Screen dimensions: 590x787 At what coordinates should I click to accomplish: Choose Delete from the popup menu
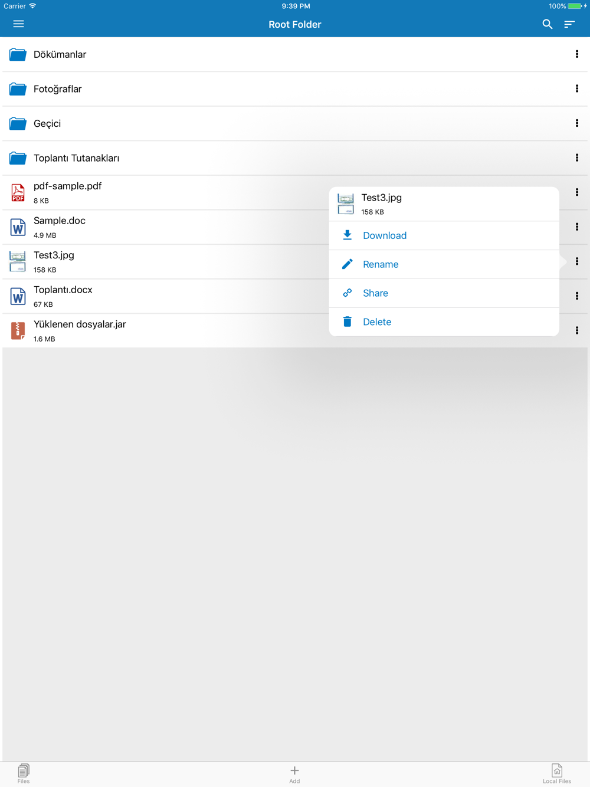click(444, 322)
